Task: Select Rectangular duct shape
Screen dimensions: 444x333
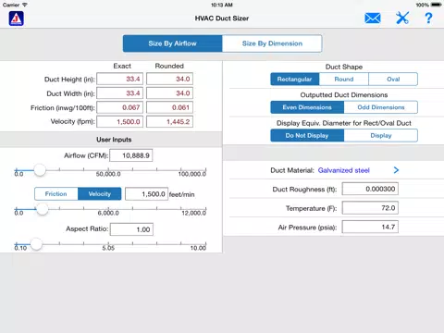Action: pos(295,80)
